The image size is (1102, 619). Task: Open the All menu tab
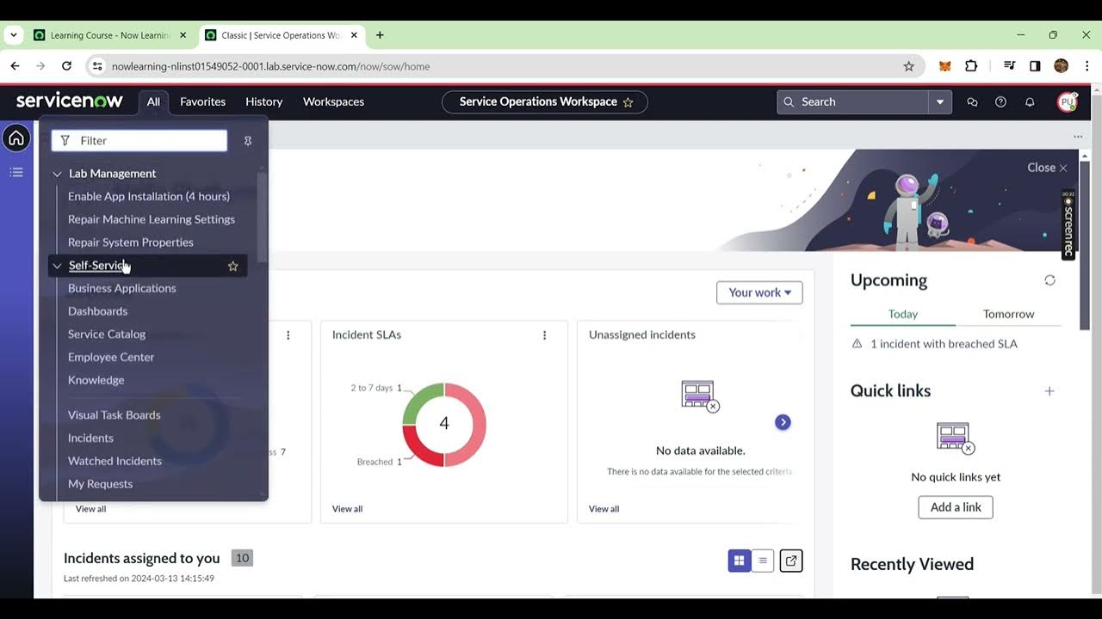pos(153,101)
